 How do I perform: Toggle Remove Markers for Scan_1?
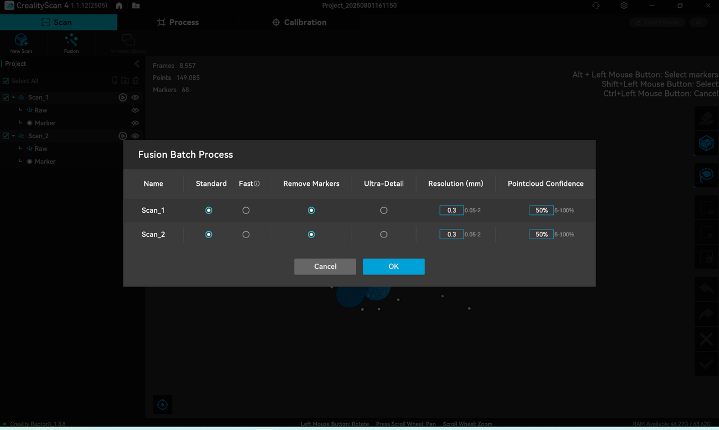click(x=311, y=211)
